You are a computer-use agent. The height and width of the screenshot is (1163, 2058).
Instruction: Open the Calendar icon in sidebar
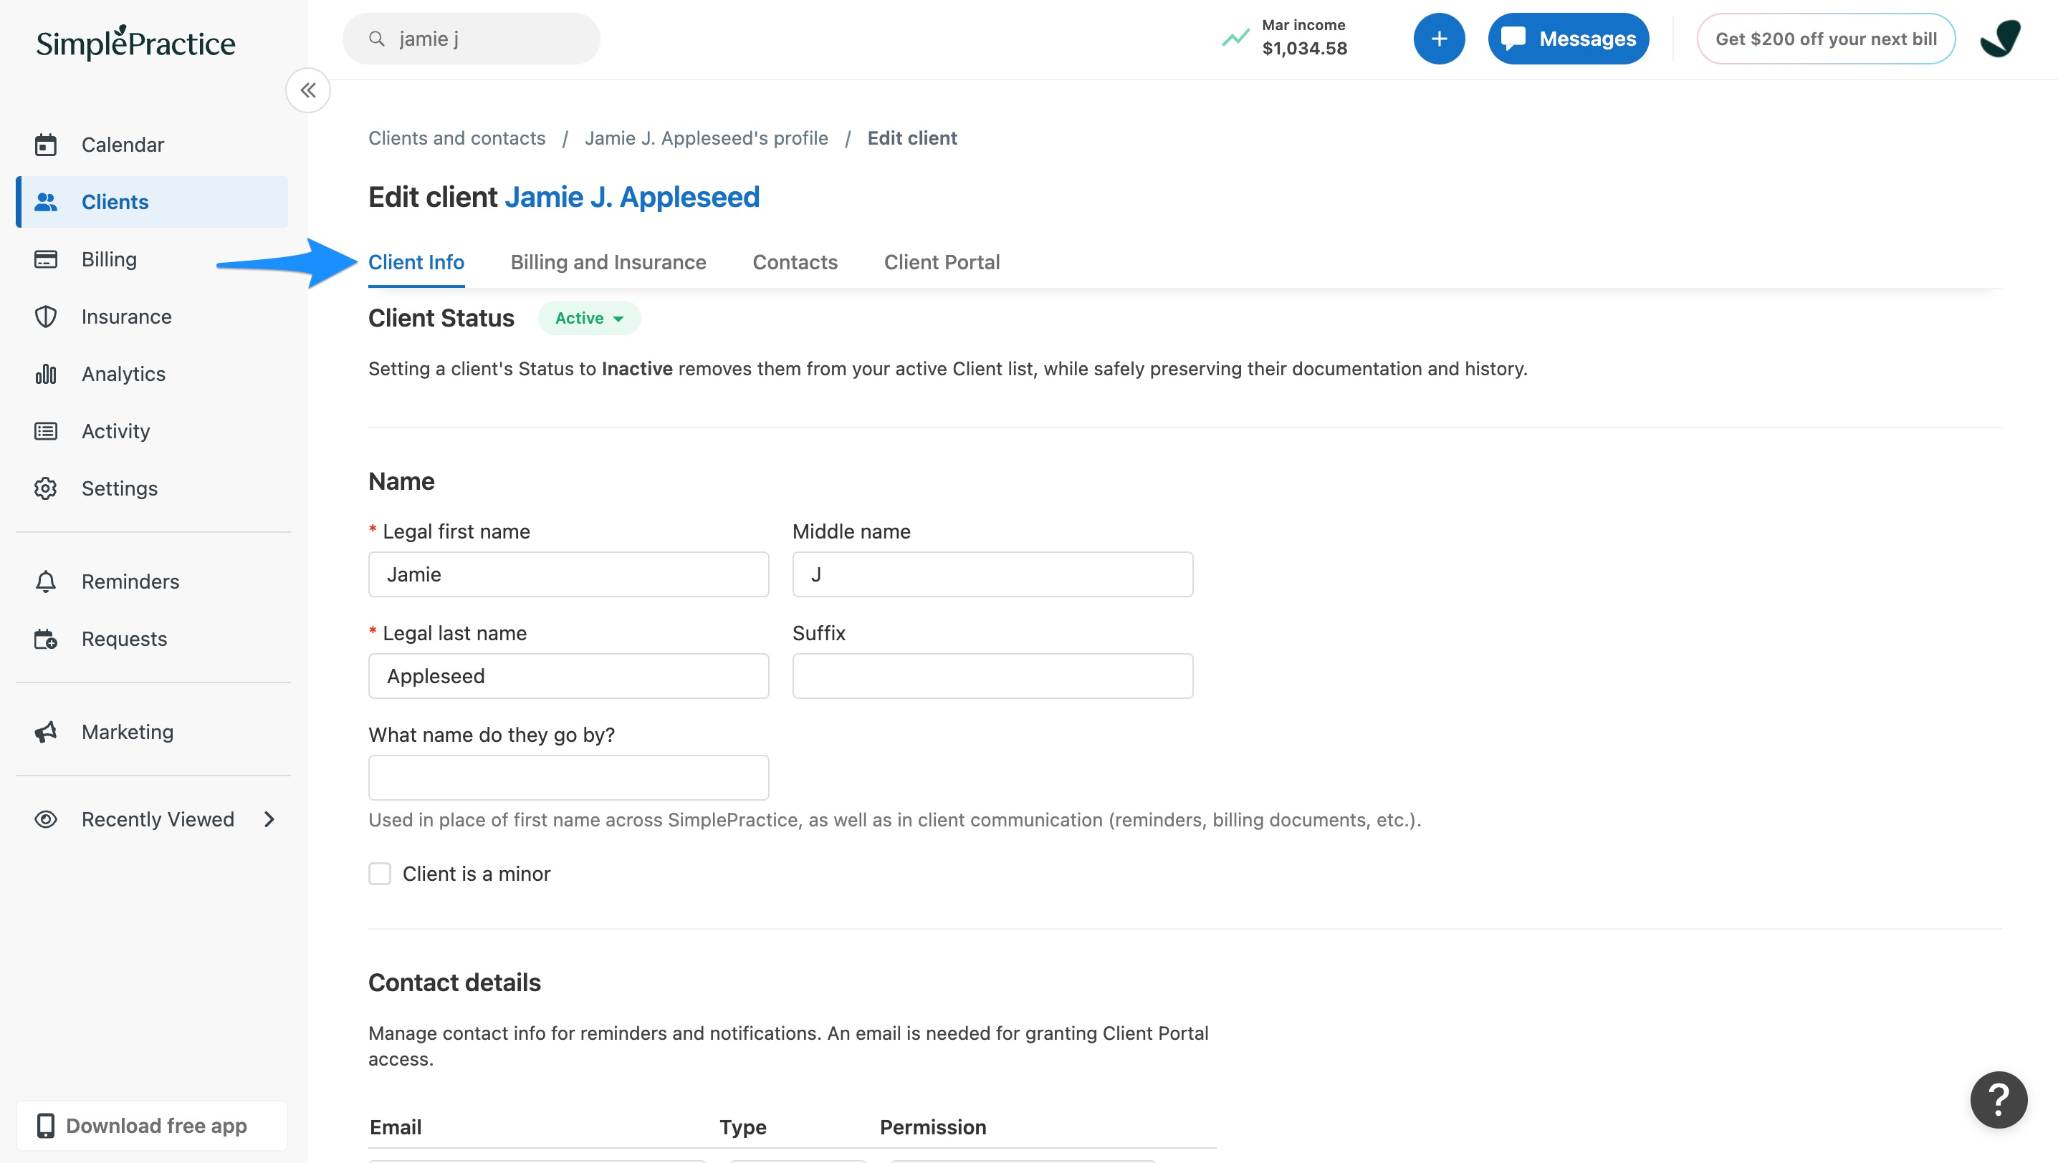point(46,145)
